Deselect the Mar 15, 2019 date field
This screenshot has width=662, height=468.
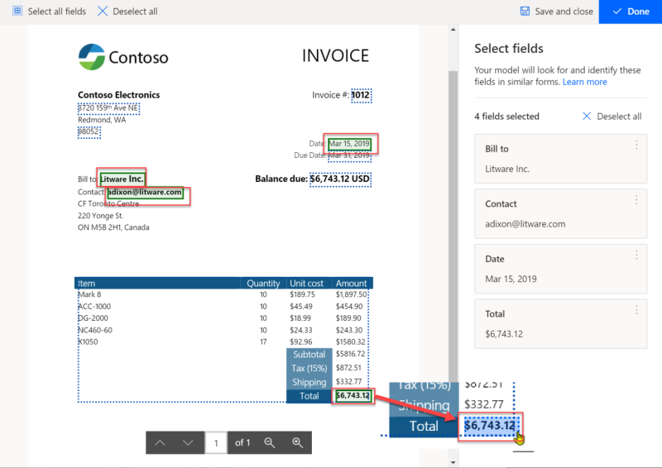(x=349, y=144)
